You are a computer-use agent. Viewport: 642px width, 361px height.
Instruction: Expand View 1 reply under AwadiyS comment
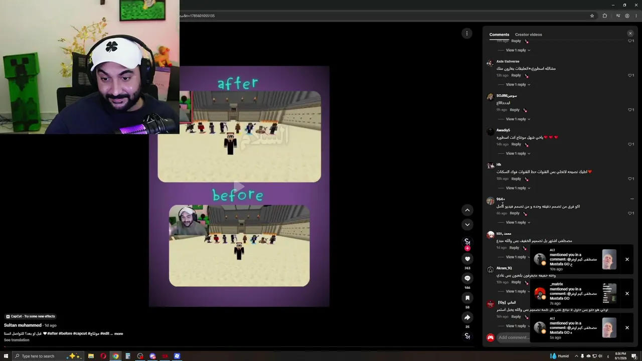(x=518, y=153)
